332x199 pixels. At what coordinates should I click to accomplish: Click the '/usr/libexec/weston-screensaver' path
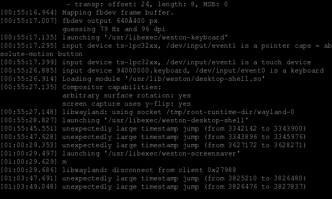click(x=172, y=153)
